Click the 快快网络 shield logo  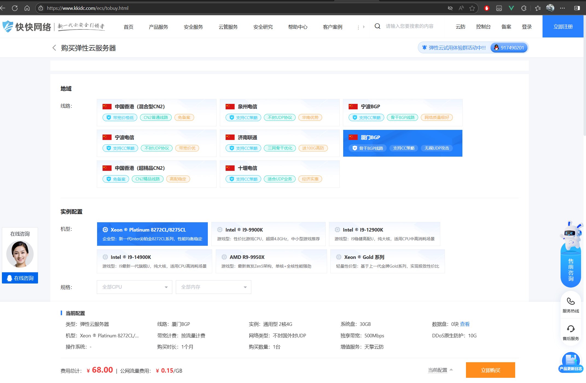pyautogui.click(x=8, y=27)
